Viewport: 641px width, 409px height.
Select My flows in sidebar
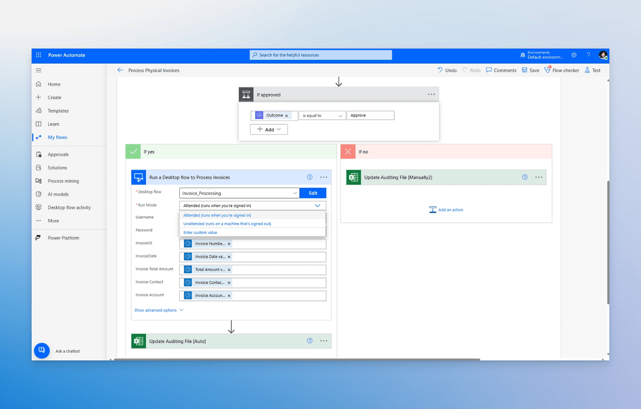click(x=57, y=137)
